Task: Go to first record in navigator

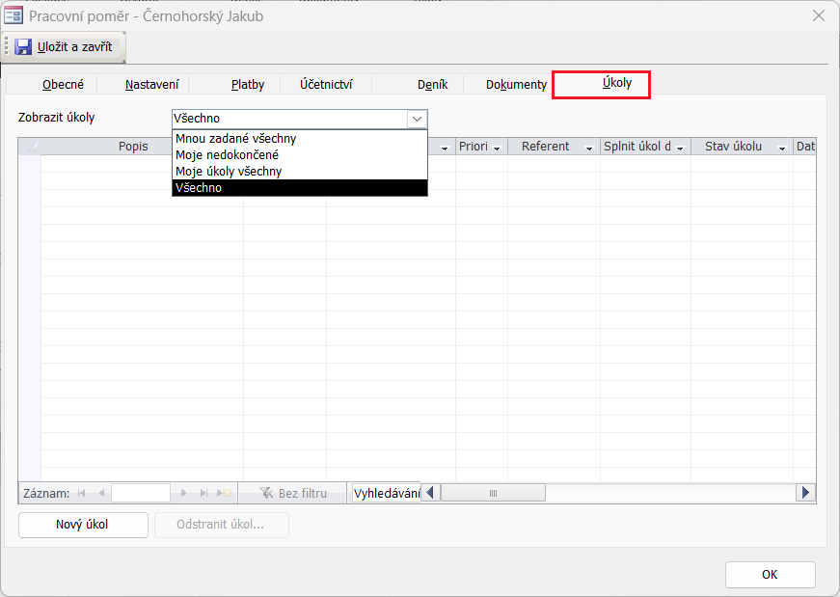Action: click(x=81, y=493)
